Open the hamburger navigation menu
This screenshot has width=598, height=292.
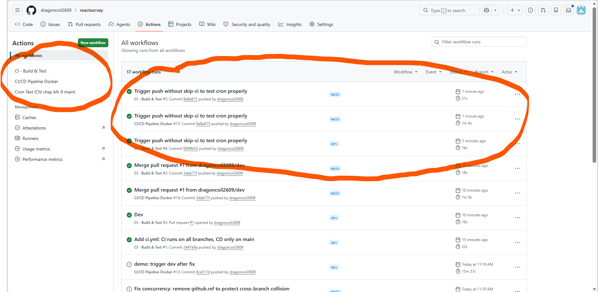[17, 10]
